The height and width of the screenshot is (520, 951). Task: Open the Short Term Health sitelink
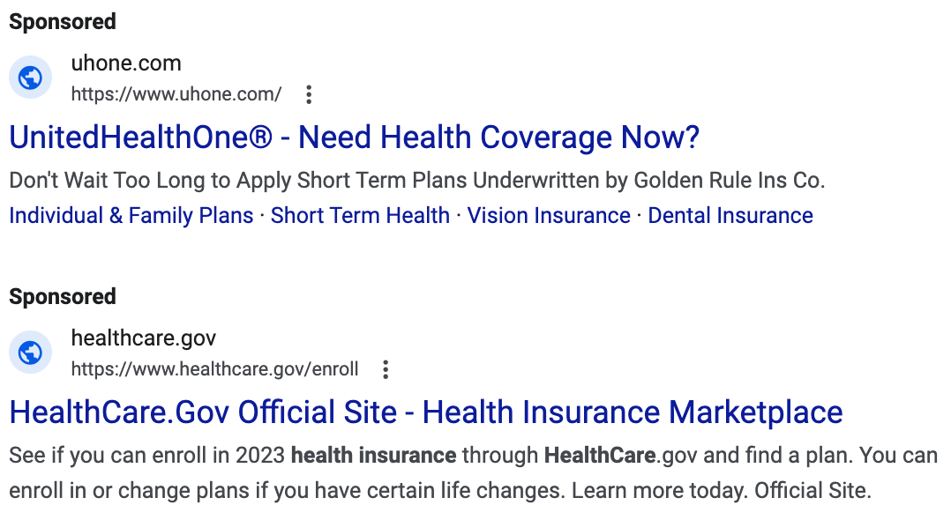pos(360,216)
